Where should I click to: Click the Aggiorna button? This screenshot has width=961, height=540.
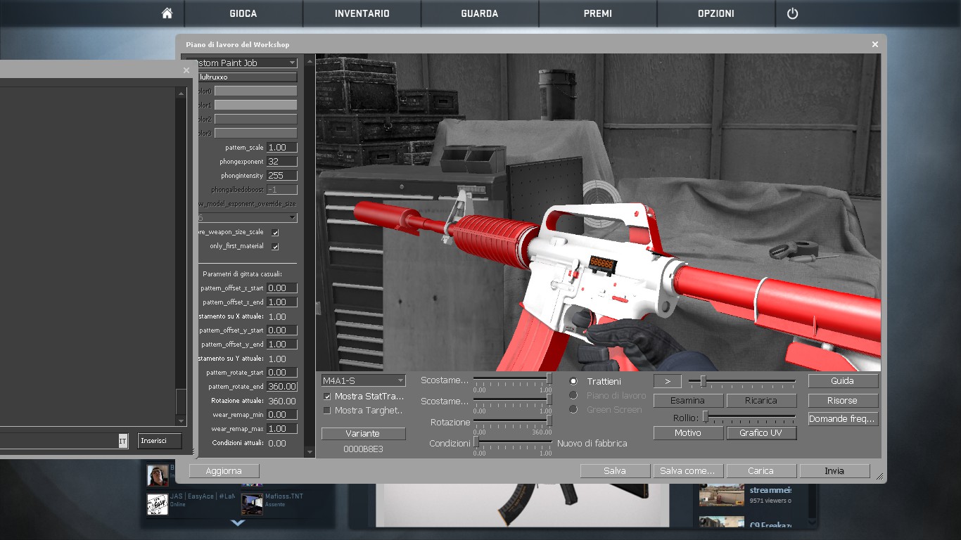pyautogui.click(x=224, y=471)
